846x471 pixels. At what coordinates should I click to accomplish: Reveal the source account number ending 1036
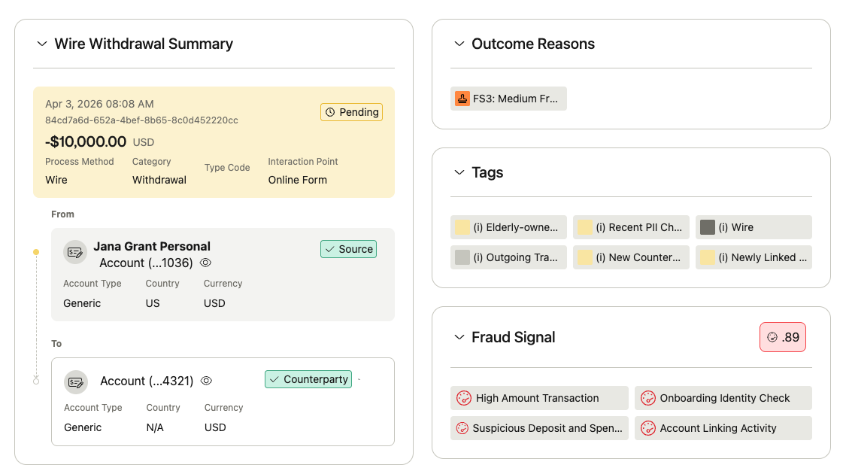(205, 263)
